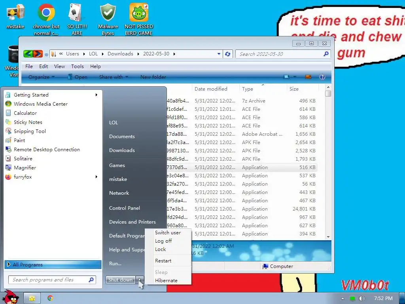
Task: Sort by the Size column header
Action: coord(303,89)
